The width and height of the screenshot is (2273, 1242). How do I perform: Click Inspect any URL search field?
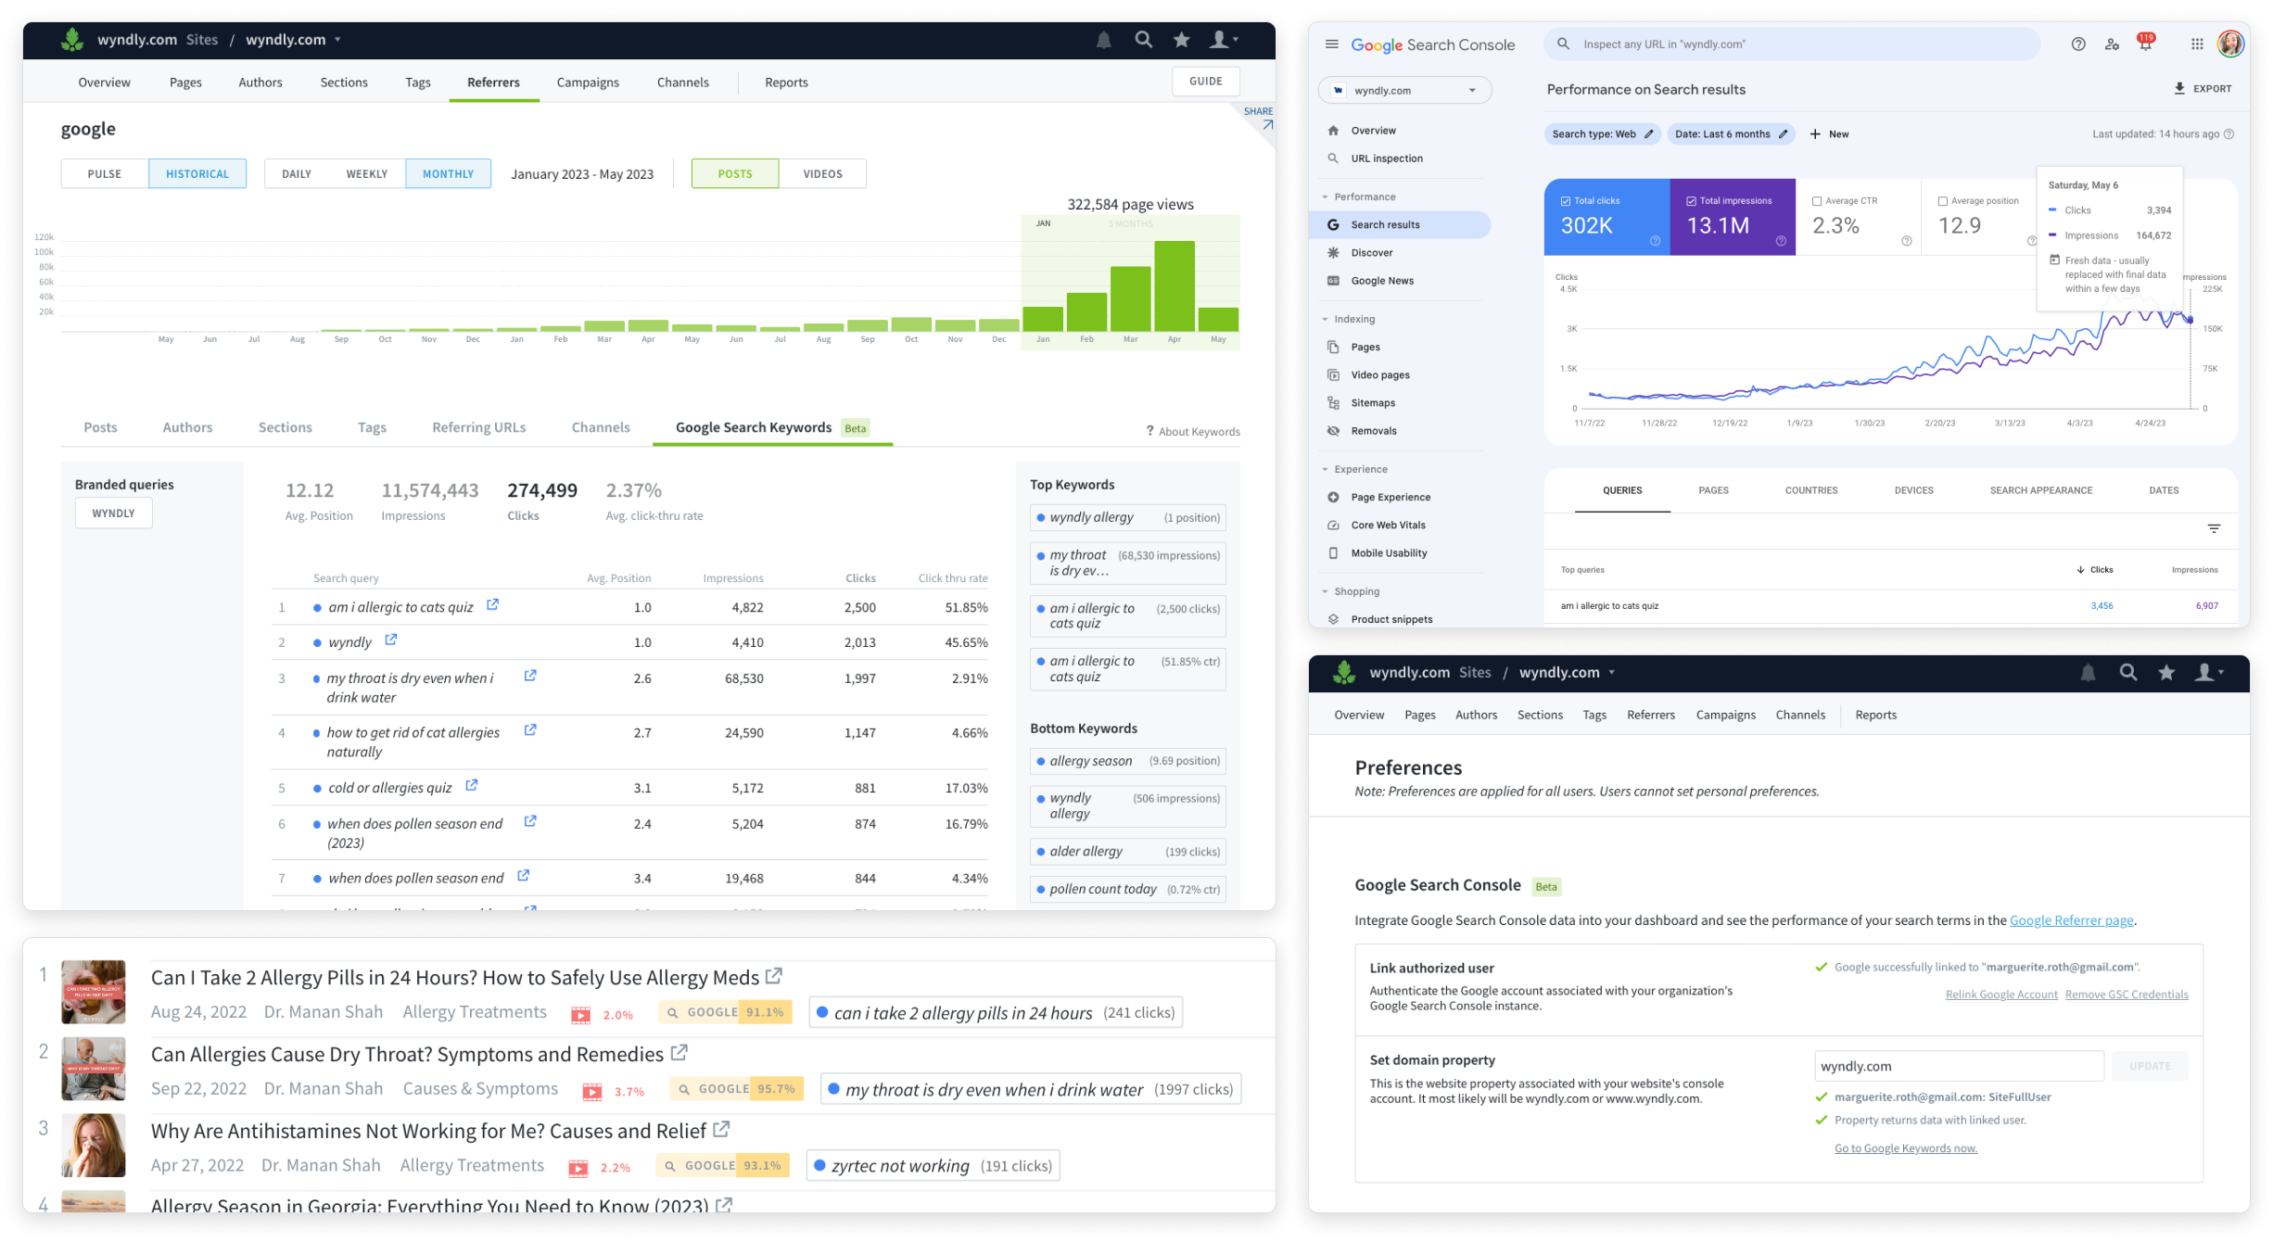coord(1791,44)
